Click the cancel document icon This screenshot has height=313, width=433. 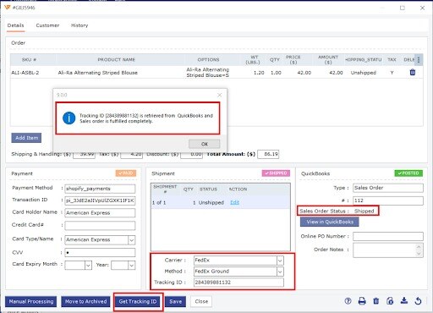(390, 301)
